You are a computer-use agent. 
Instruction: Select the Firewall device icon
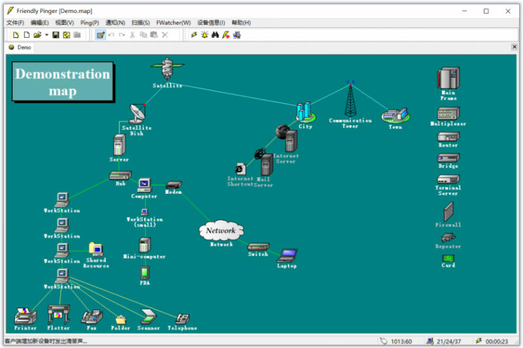click(448, 212)
